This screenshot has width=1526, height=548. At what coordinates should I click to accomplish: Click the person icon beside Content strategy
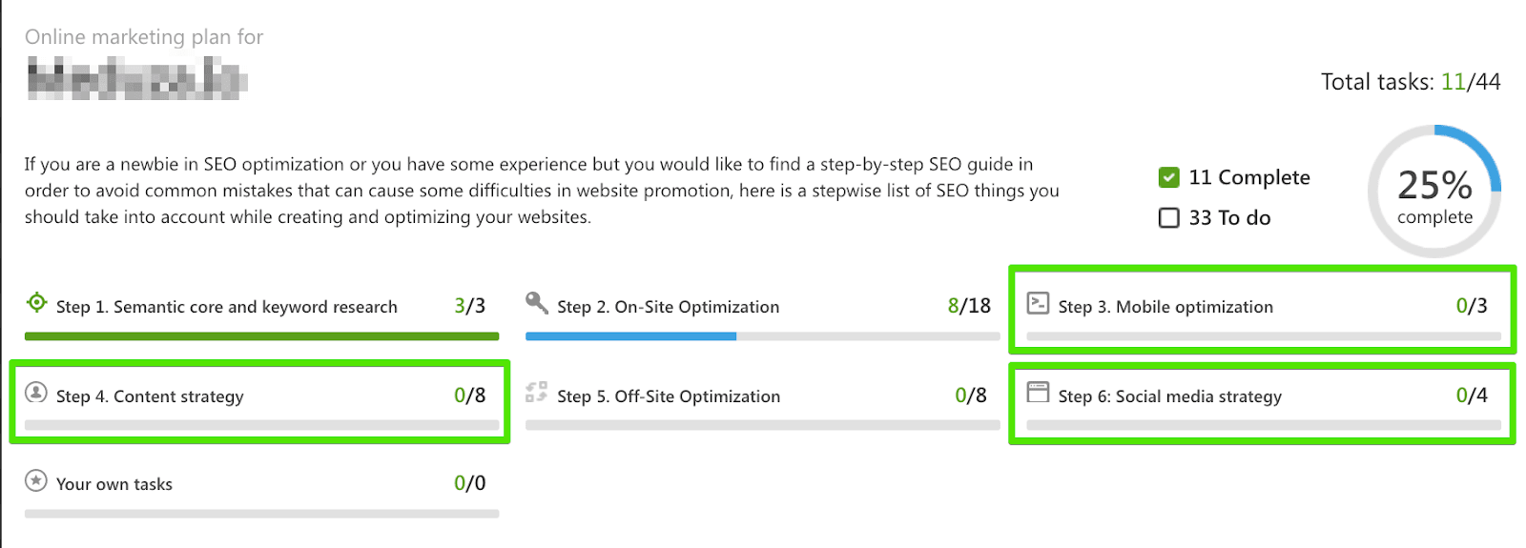tap(36, 393)
